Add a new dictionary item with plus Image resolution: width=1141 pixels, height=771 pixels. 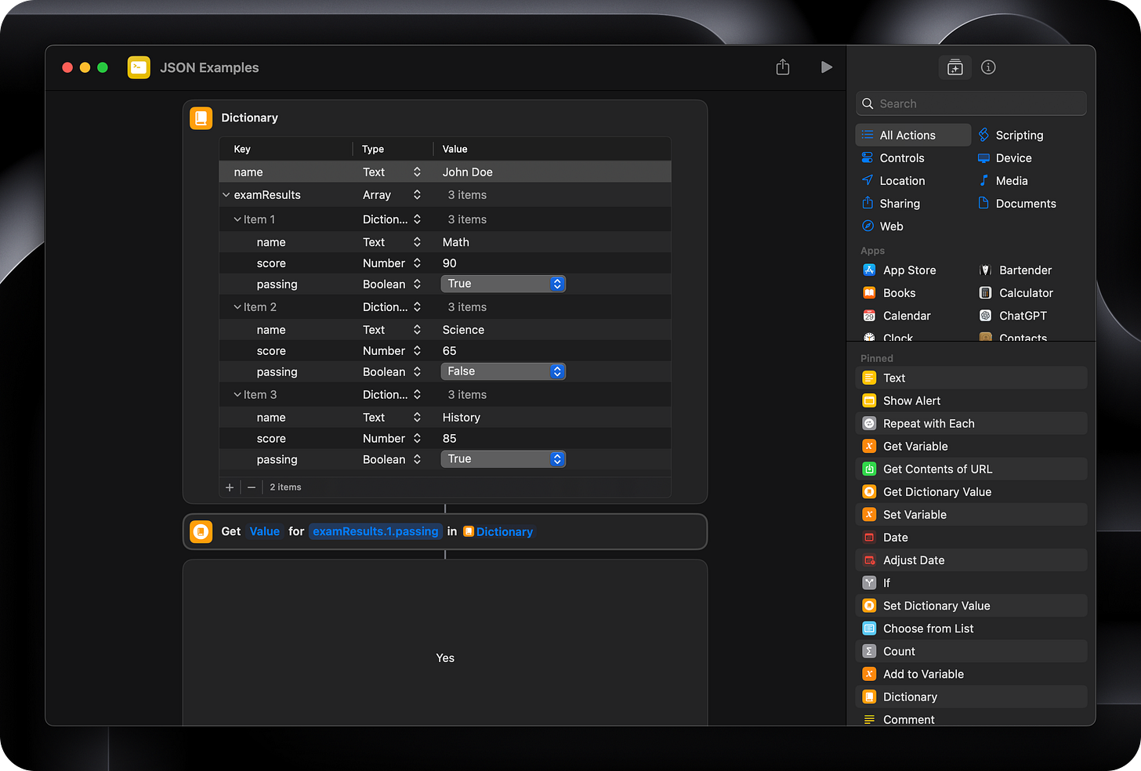230,487
